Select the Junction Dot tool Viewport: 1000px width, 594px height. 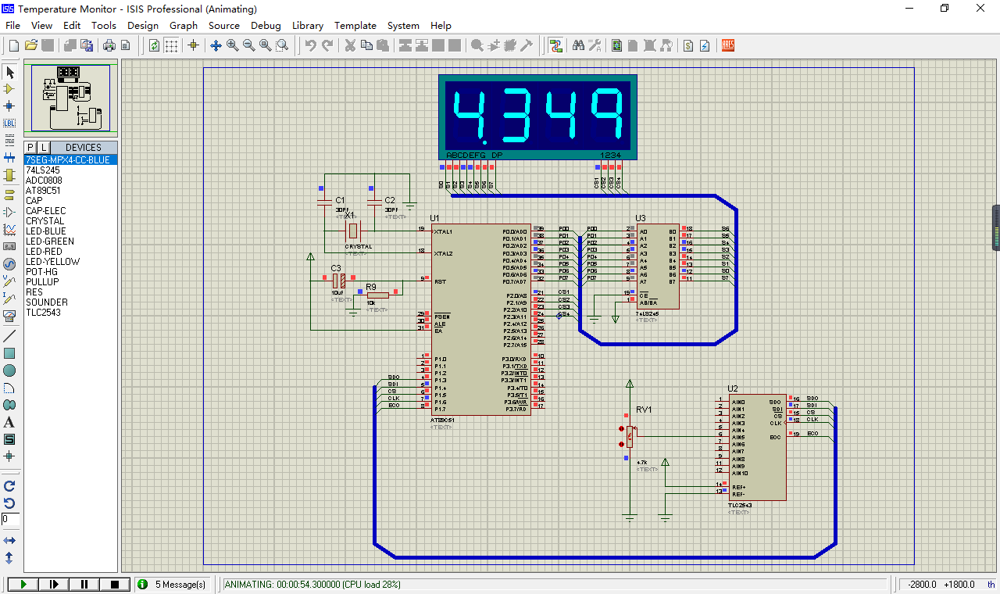coord(10,106)
